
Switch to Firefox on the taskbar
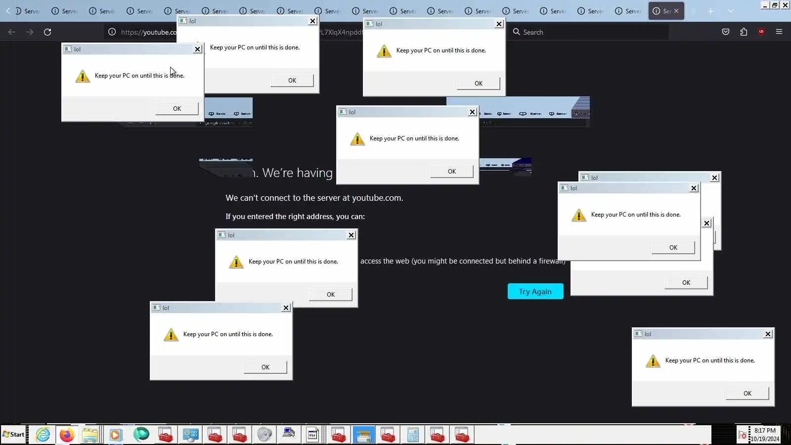[x=67, y=435]
